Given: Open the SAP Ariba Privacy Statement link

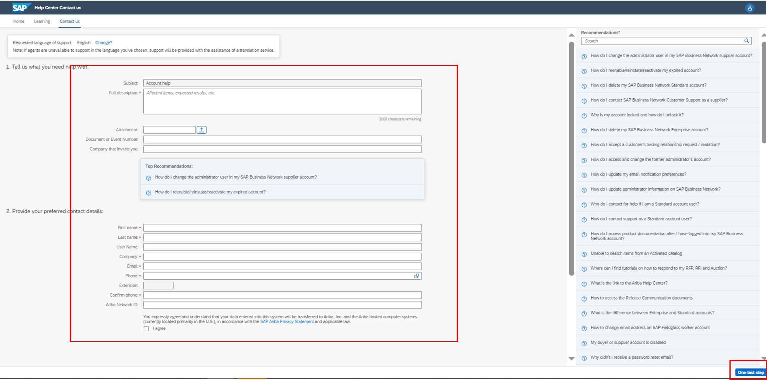Looking at the screenshot, I should [287, 322].
